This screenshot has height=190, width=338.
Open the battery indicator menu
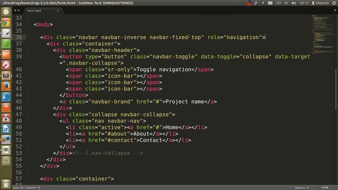coord(278,3)
